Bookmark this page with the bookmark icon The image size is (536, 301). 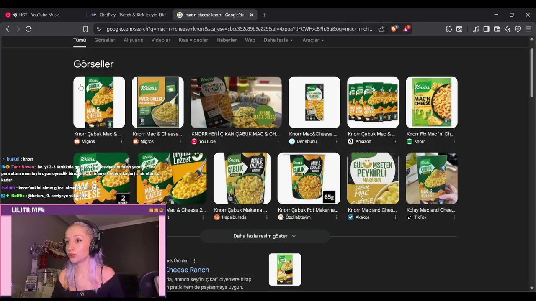pos(85,29)
